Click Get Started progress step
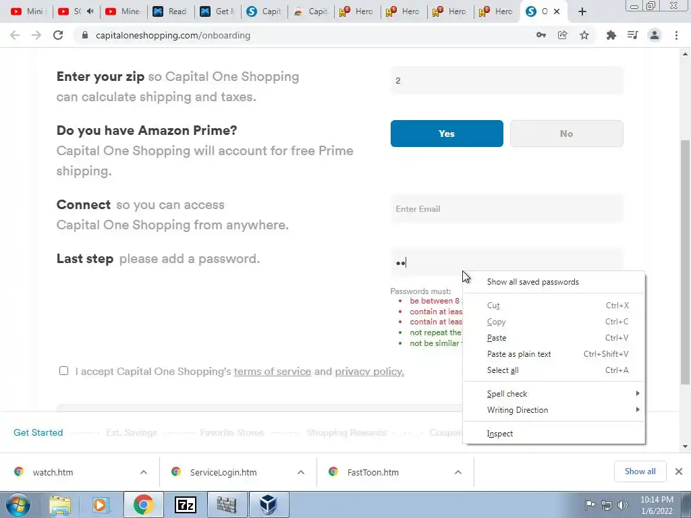The image size is (691, 518). tap(38, 432)
